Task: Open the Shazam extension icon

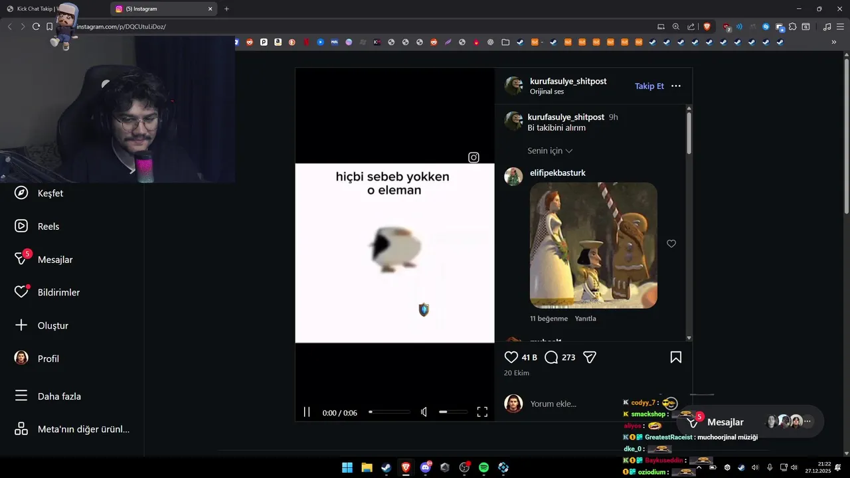Action: [x=766, y=27]
